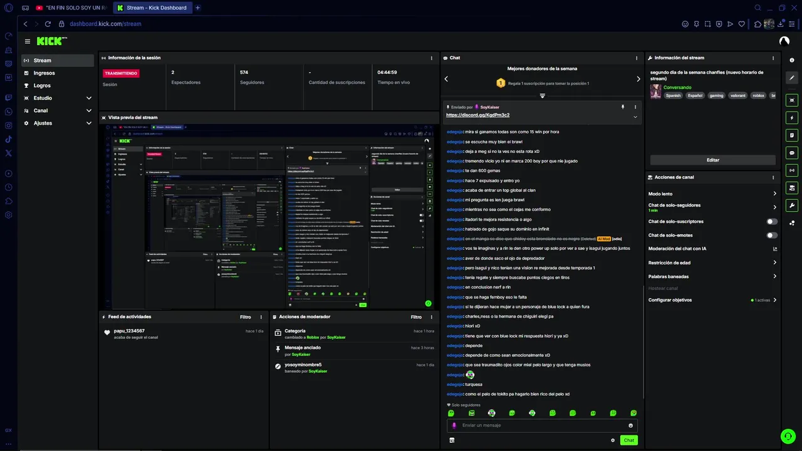Open Configurar objetivos arrow
Viewport: 802px width, 451px height.
pyautogui.click(x=774, y=300)
